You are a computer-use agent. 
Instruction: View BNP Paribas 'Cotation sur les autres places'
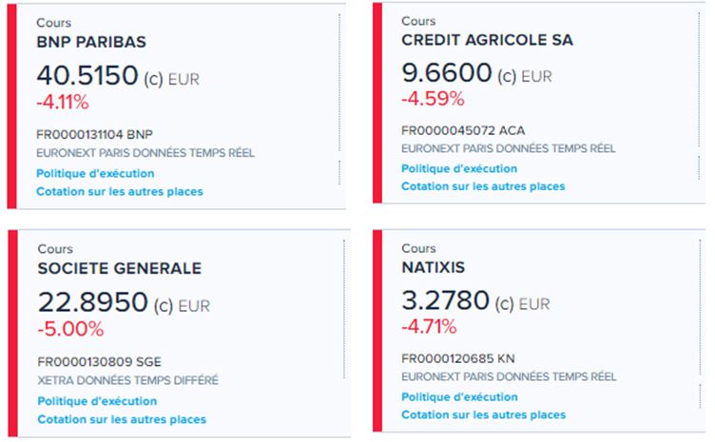pos(119,192)
